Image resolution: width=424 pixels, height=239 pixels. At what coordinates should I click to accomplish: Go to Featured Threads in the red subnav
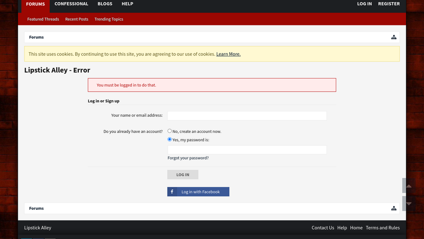click(43, 19)
